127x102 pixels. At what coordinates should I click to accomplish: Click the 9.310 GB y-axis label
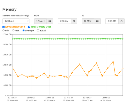pos(7,75)
